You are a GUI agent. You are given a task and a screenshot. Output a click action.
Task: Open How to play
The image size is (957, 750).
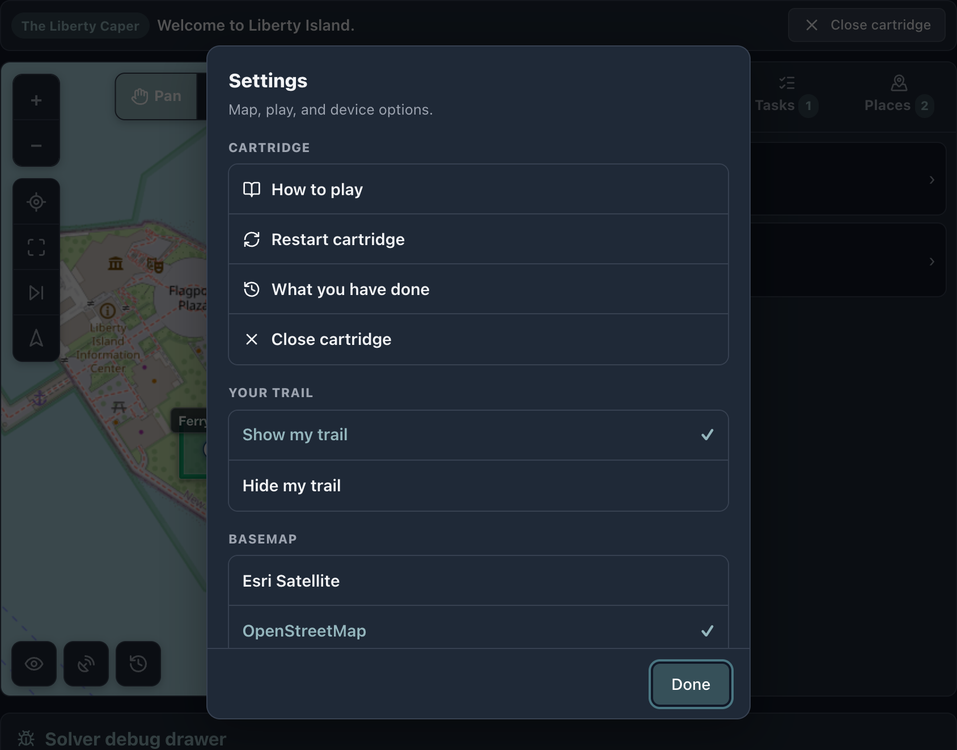point(479,189)
